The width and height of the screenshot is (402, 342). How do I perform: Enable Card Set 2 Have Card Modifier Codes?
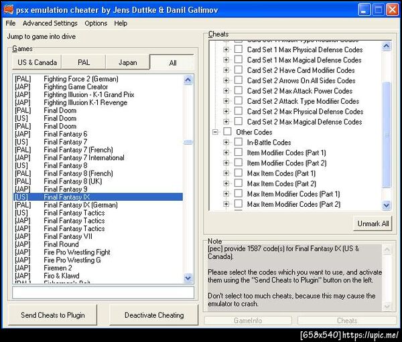click(x=239, y=70)
